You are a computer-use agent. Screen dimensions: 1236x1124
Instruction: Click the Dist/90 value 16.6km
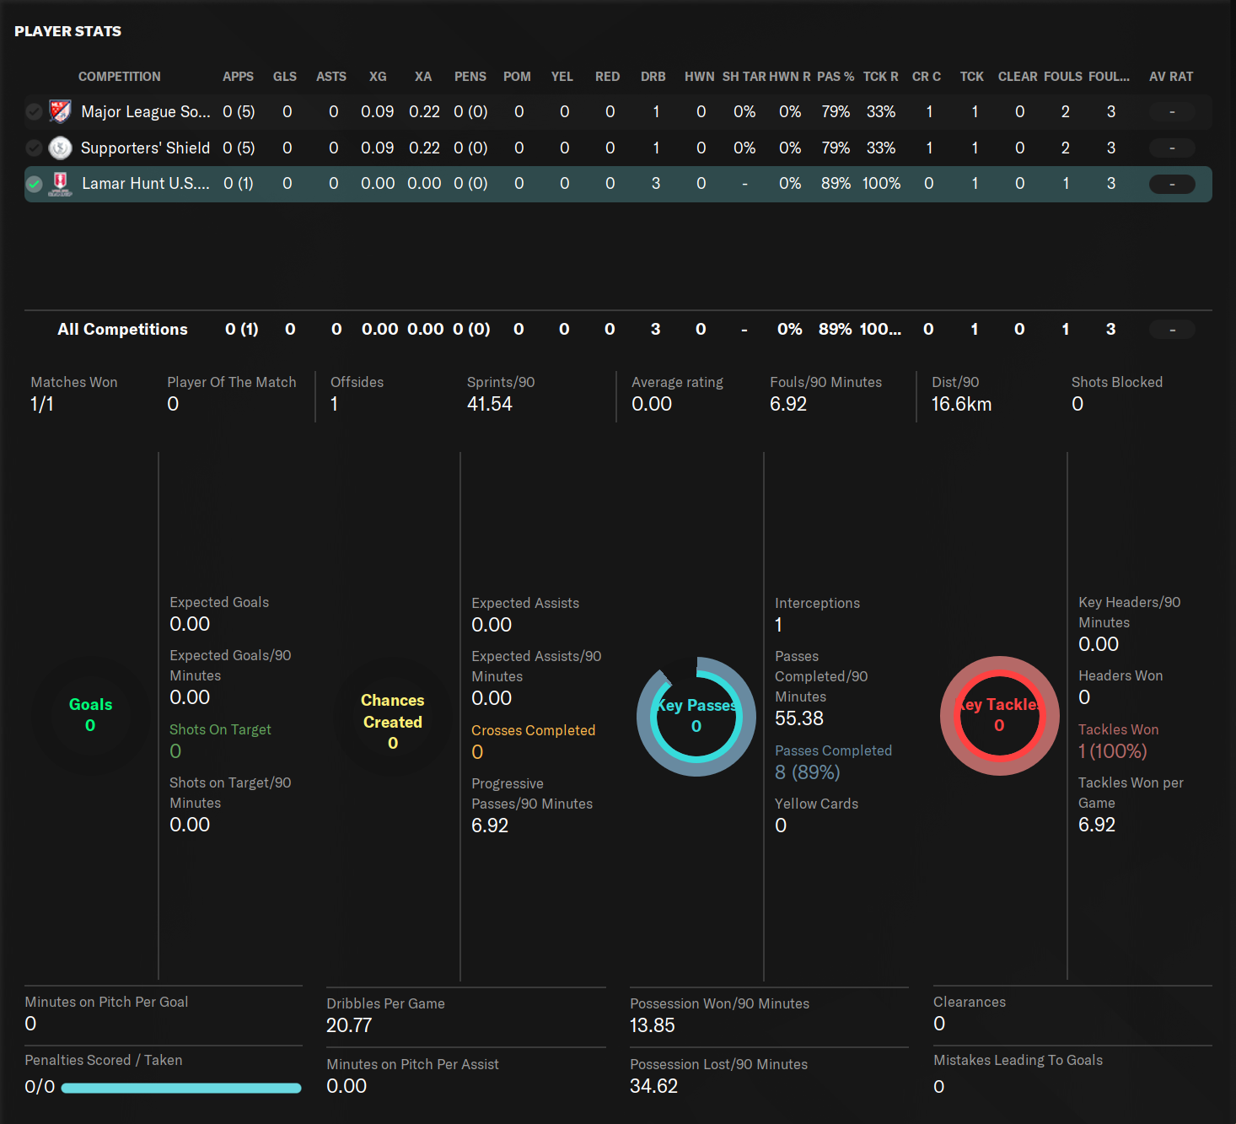click(961, 404)
